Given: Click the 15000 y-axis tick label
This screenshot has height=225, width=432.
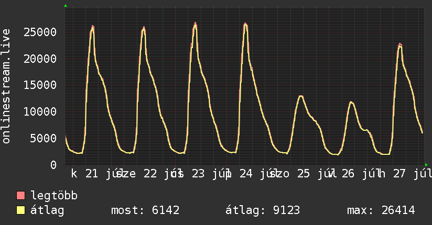Looking at the screenshot, I should [x=40, y=85].
